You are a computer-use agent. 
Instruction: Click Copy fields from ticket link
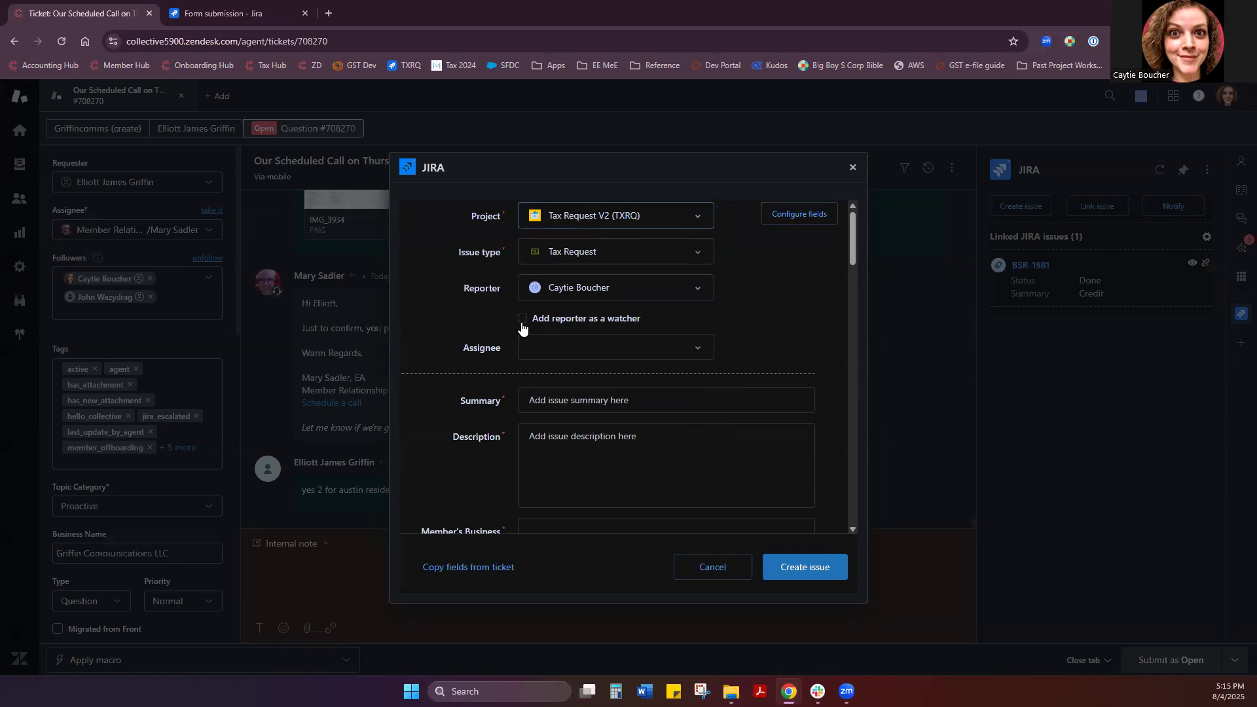[468, 567]
